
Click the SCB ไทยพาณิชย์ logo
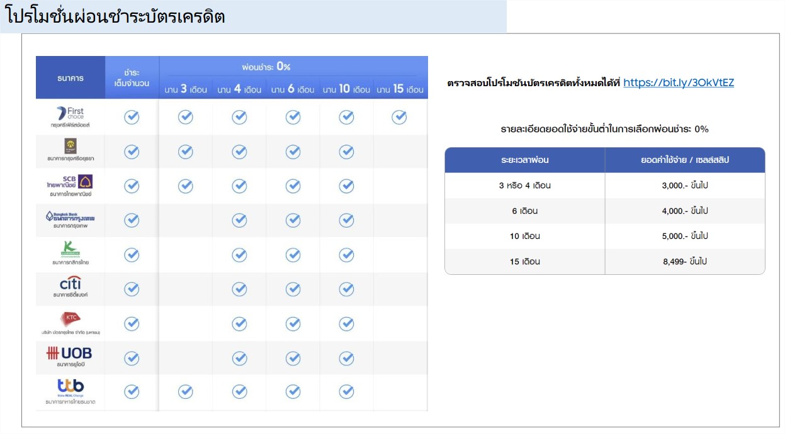point(70,182)
